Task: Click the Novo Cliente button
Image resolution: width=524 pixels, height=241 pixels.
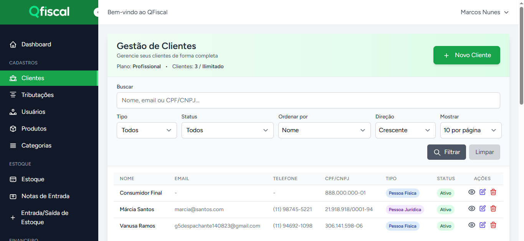Action: click(x=466, y=55)
